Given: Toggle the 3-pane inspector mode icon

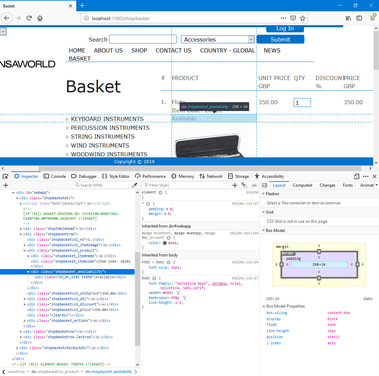Looking at the screenshot, I should 264,185.
